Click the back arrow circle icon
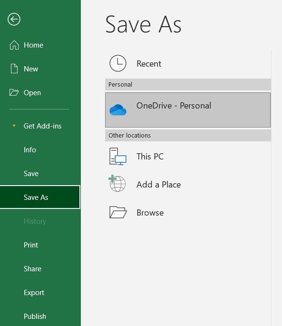282x326 pixels. point(14,20)
